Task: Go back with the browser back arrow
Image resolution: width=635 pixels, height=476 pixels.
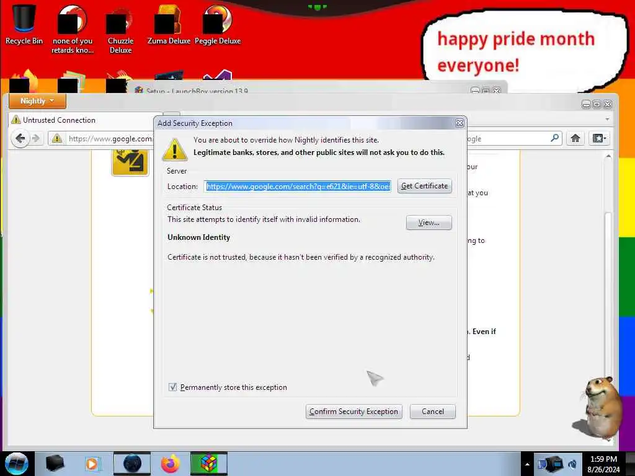Action: [20, 138]
